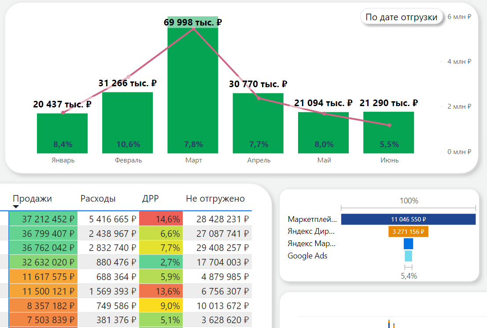Click the line point above Июнь bar

[x=390, y=125]
